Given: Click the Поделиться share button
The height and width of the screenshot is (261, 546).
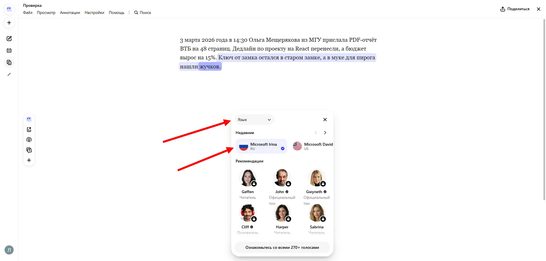Looking at the screenshot, I should pyautogui.click(x=515, y=9).
